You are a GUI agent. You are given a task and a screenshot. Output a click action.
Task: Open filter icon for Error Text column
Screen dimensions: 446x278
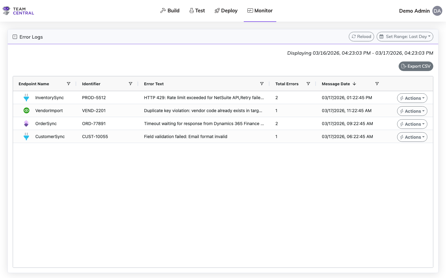(262, 84)
